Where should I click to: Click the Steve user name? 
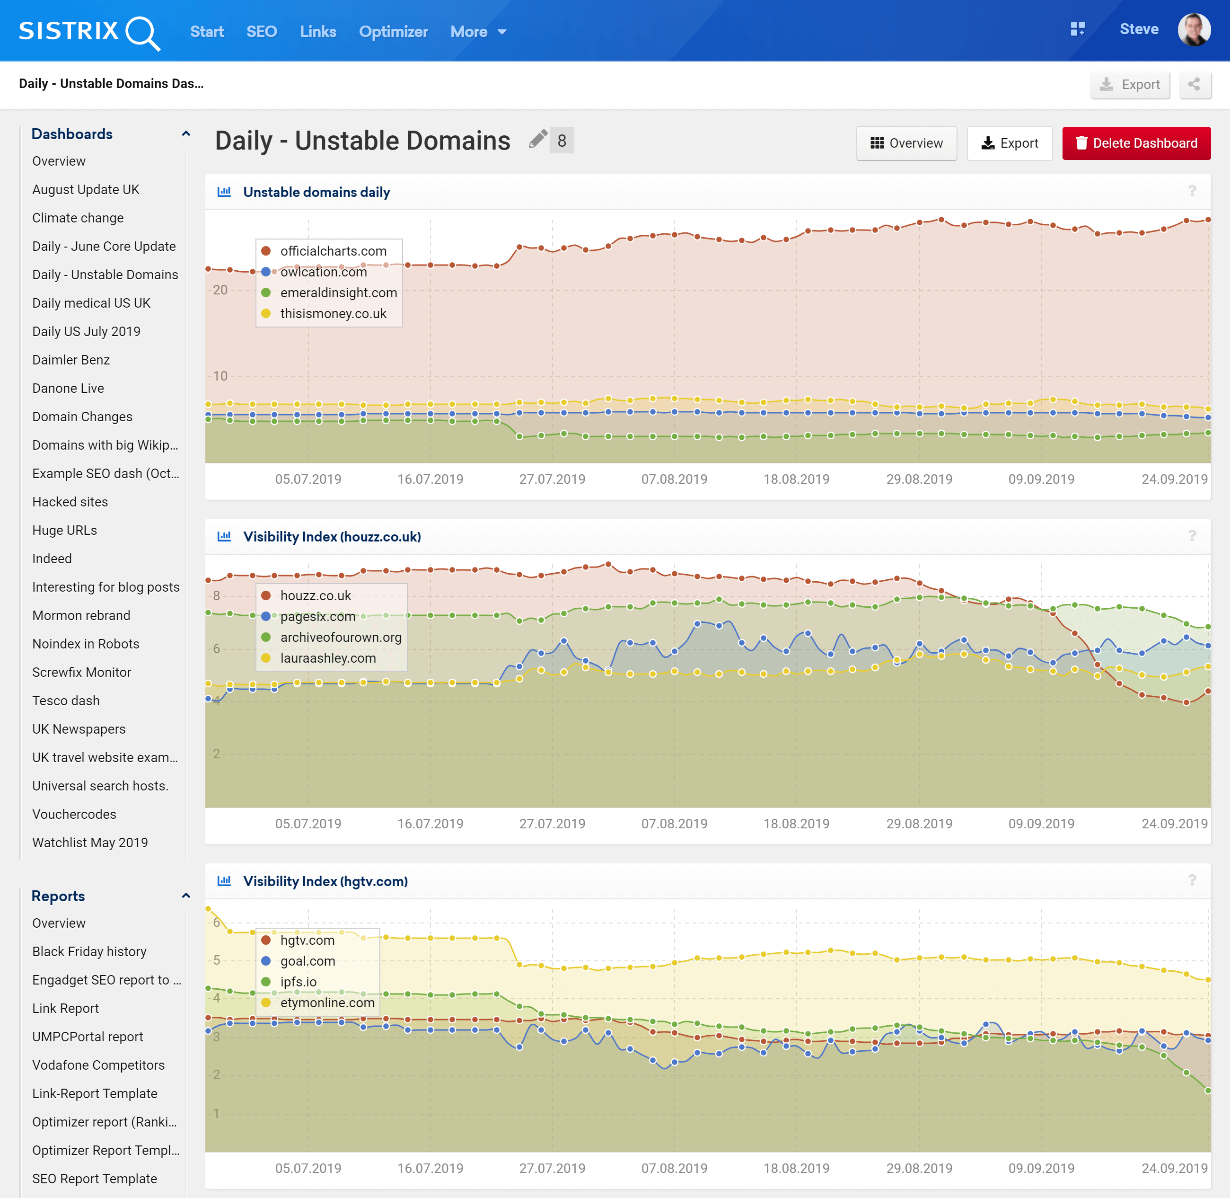[1139, 29]
